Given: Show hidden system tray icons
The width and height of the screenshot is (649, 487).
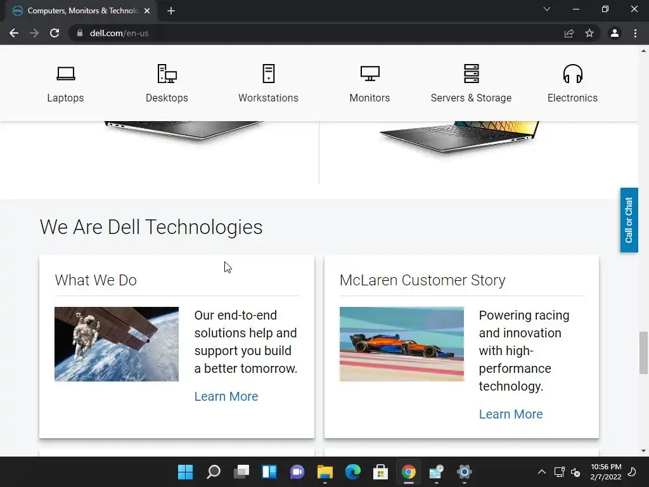Looking at the screenshot, I should click(542, 472).
